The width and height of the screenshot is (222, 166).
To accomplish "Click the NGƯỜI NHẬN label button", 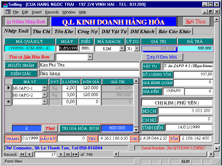I will (x=21, y=65).
